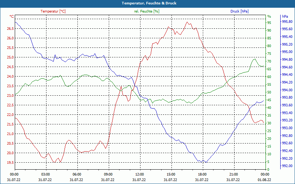Image resolution: width=295 pixels, height=184 pixels.
Task: Select the red "Temperatur [°C]" legend label
Action: click(53, 11)
